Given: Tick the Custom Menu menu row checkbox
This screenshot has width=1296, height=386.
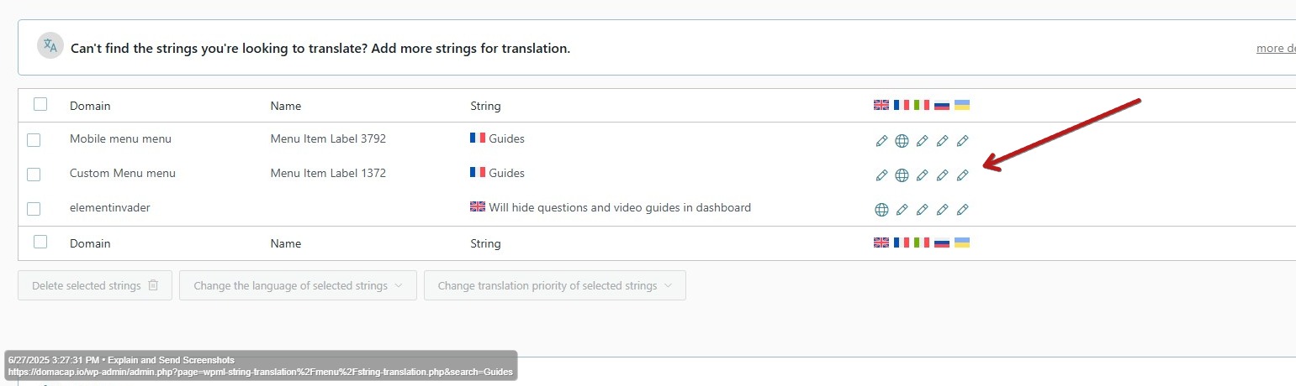Looking at the screenshot, I should tap(34, 175).
